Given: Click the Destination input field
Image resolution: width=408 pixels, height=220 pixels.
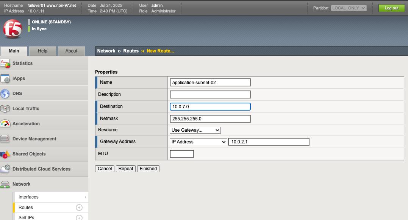Looking at the screenshot, I should point(210,106).
